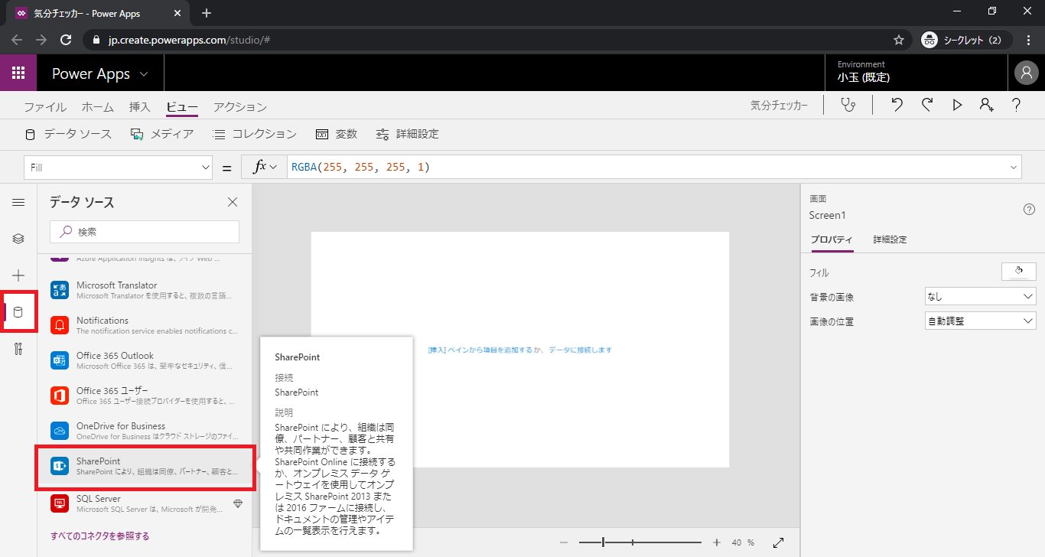Reload the browser page
This screenshot has height=557, width=1045.
pos(66,40)
